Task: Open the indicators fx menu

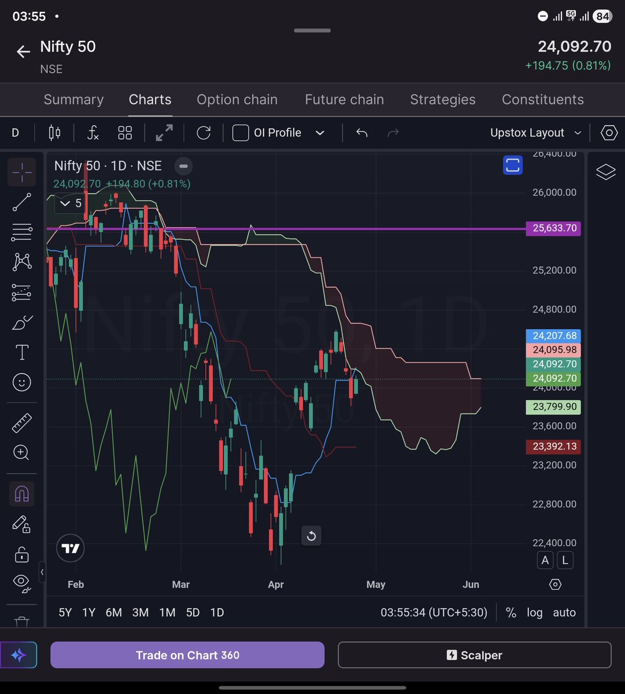Action: pyautogui.click(x=93, y=133)
